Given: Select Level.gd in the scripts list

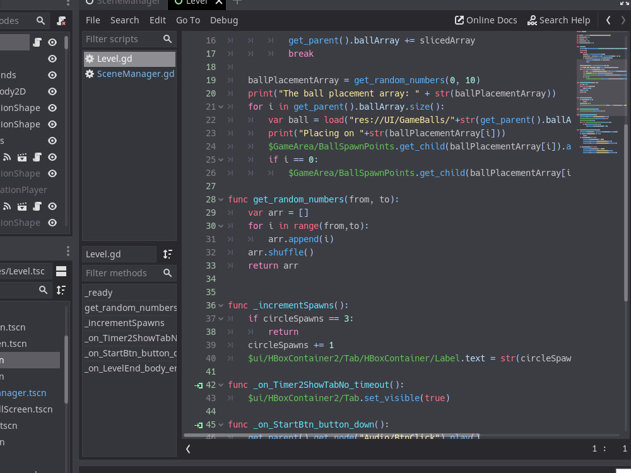Looking at the screenshot, I should coord(129,59).
